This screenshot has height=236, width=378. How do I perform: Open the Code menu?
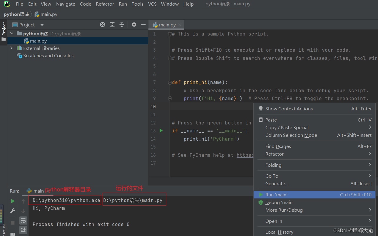pos(86,4)
